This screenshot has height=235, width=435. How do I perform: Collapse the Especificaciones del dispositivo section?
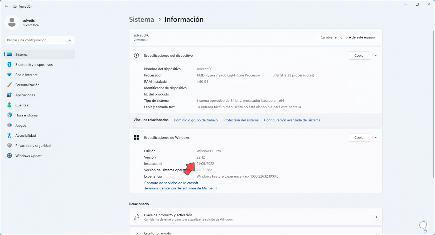pos(376,56)
